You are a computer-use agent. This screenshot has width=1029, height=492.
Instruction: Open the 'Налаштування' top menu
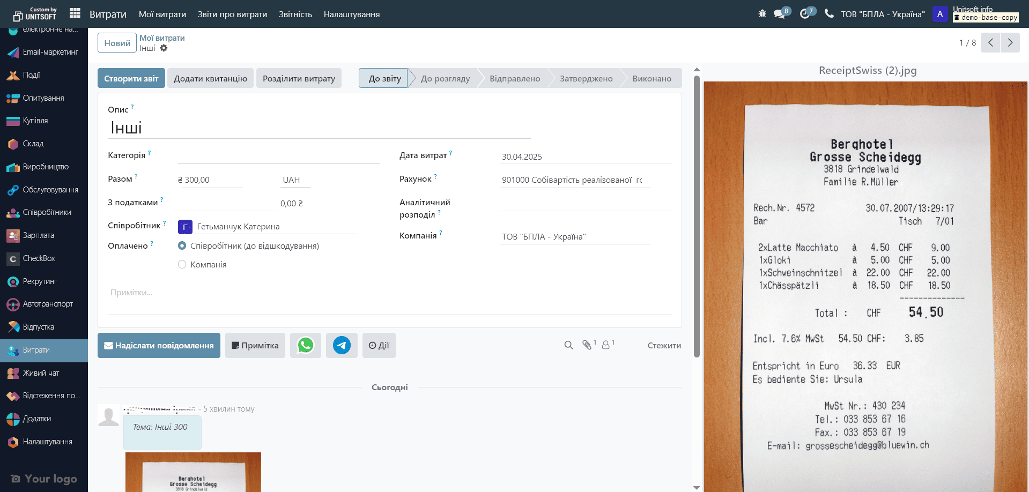click(x=351, y=14)
